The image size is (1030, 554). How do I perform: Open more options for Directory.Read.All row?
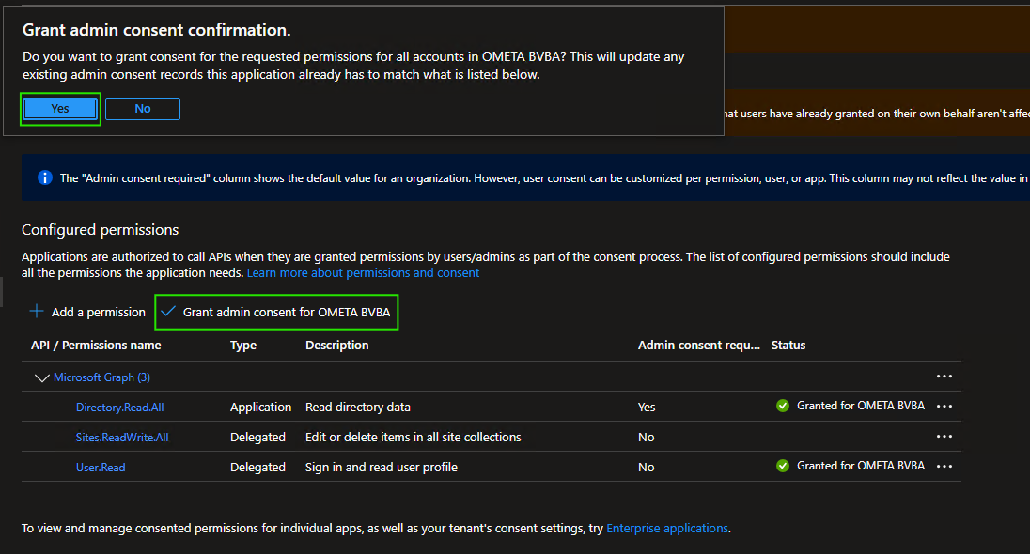point(944,407)
